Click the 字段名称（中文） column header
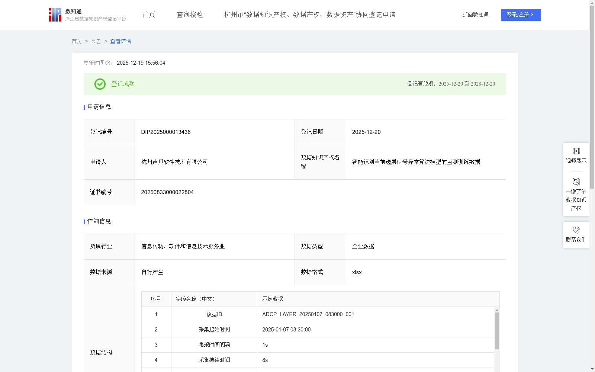 pyautogui.click(x=215, y=299)
